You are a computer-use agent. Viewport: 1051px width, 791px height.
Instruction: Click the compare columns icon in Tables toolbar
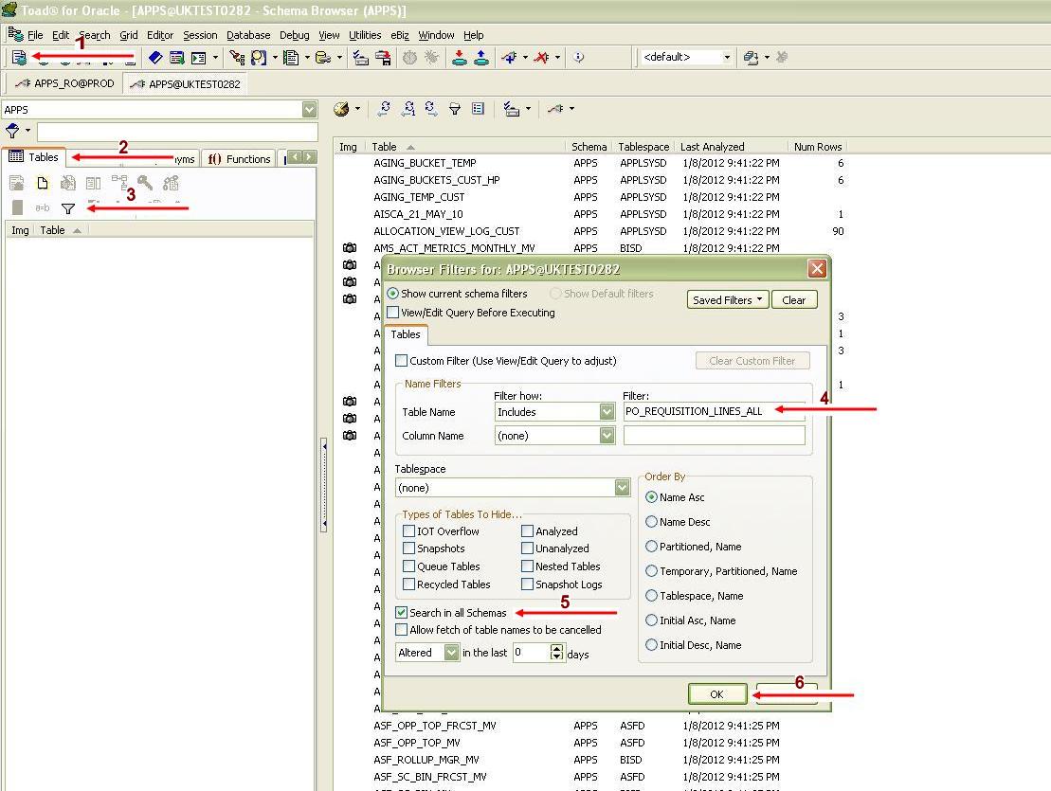coord(93,183)
